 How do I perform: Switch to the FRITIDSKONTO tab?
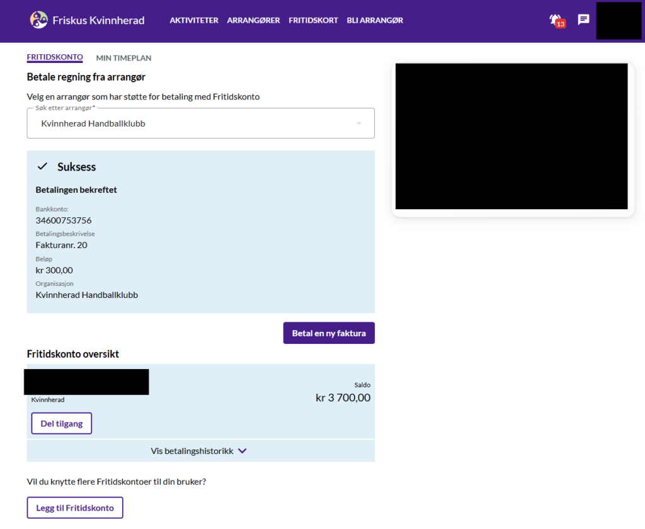(55, 57)
